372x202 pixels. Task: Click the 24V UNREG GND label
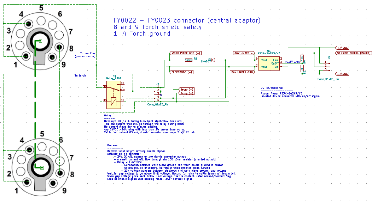[242, 72]
